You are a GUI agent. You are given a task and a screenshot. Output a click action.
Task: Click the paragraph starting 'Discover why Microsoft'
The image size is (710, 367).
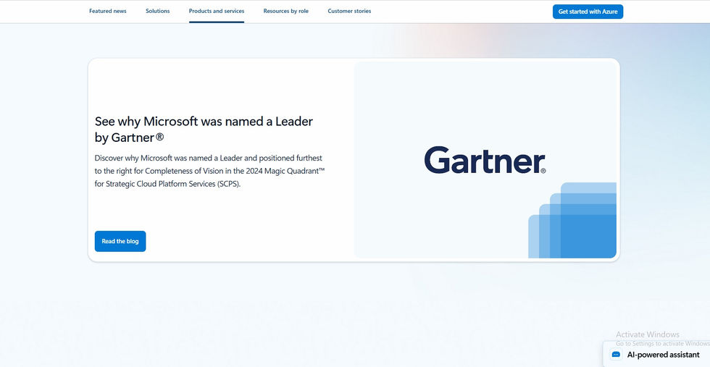[x=210, y=171]
